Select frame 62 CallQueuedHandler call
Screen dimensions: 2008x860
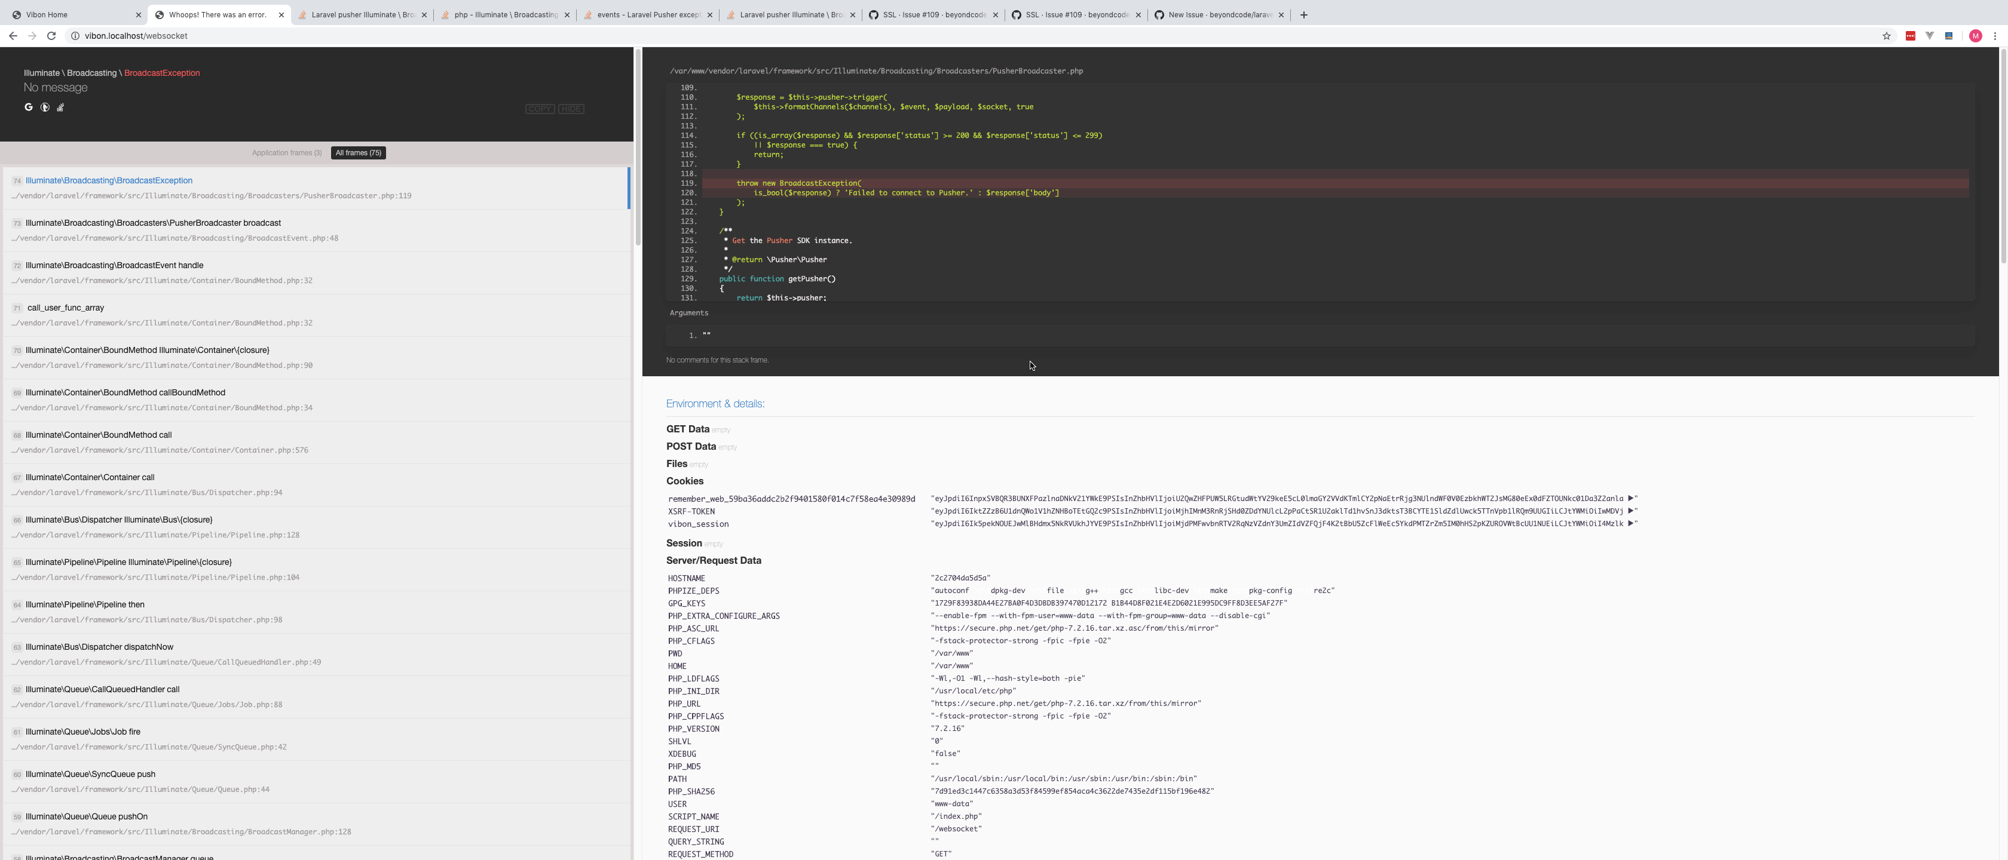(316, 697)
